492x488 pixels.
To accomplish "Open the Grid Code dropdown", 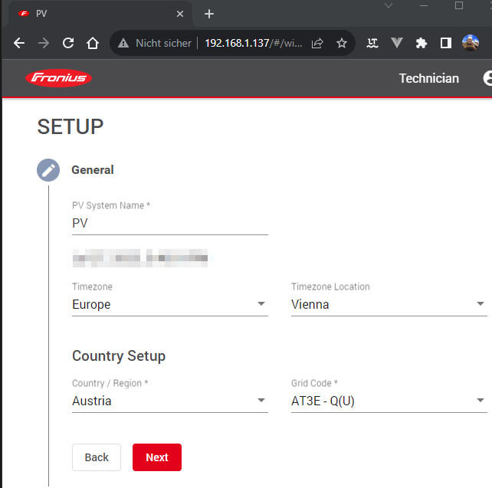I will tap(388, 401).
